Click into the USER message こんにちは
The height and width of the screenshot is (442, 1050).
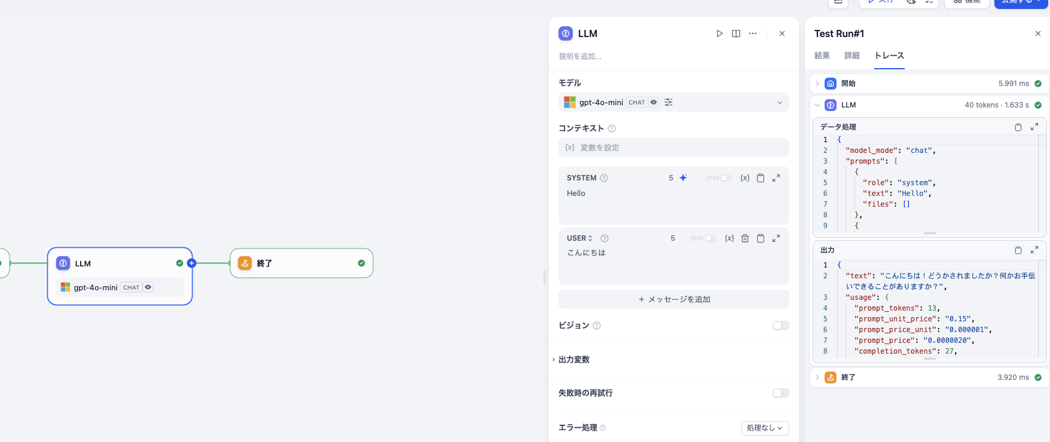(x=587, y=253)
